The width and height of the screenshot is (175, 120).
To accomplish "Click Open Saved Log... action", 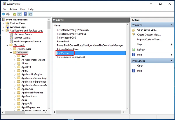I will 147,30.
